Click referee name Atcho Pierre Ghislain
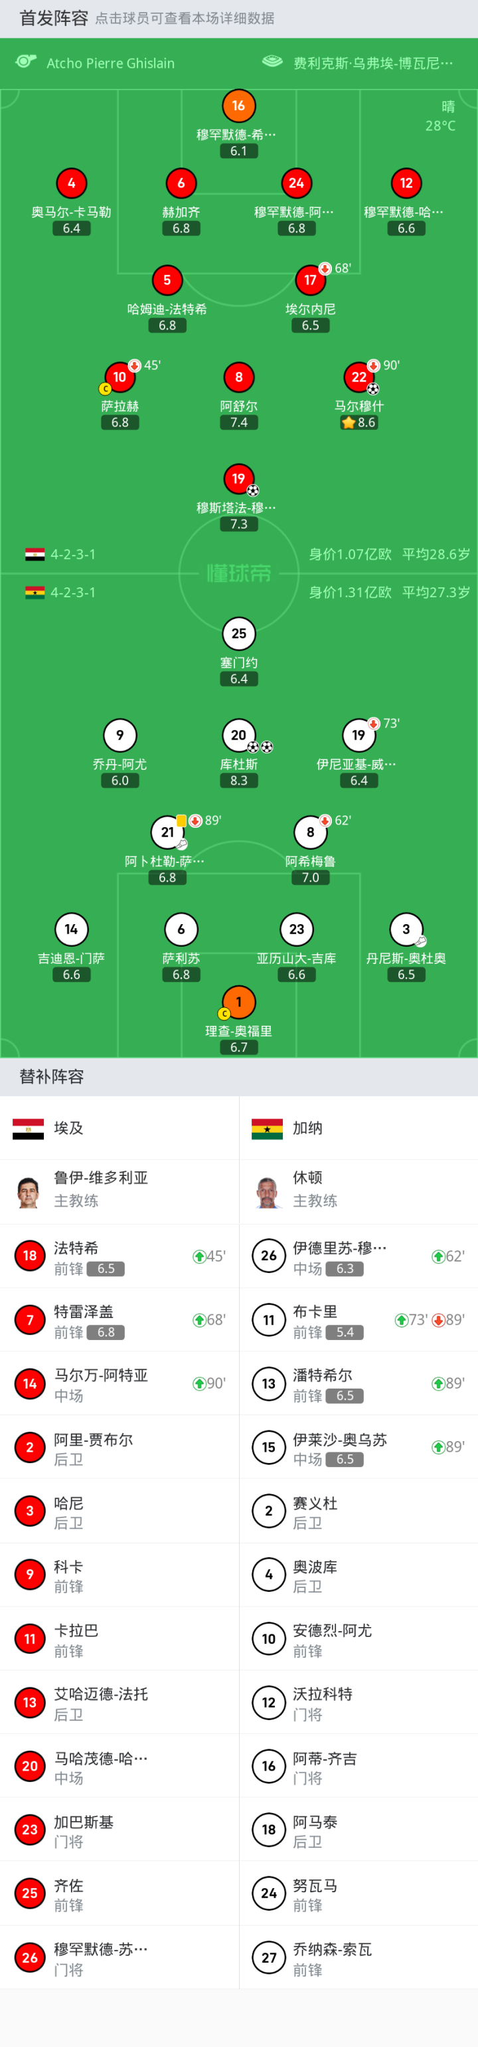This screenshot has height=2047, width=478. (110, 62)
